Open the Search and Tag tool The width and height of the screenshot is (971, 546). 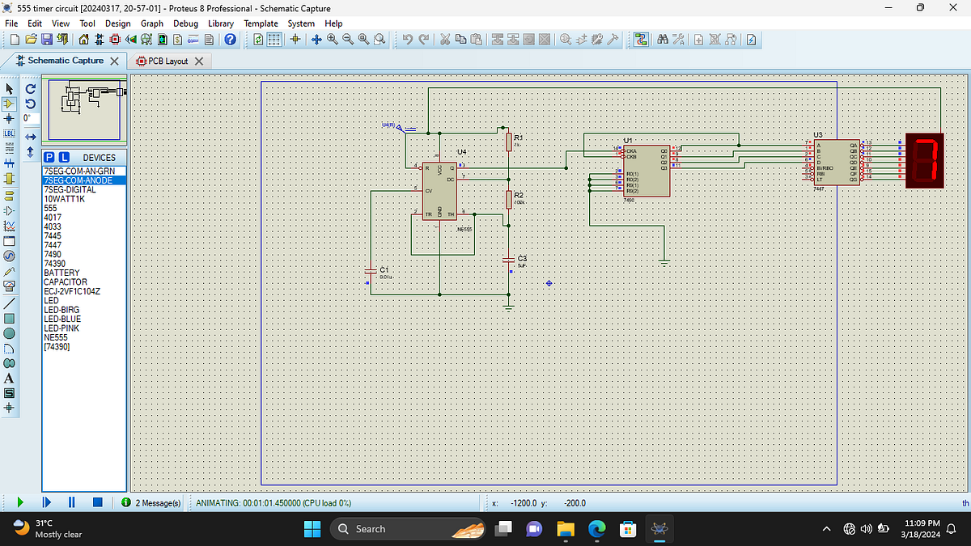(664, 39)
